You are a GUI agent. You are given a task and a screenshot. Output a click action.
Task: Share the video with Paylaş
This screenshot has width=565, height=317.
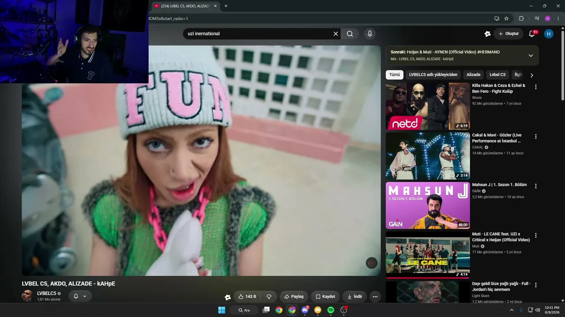[294, 297]
